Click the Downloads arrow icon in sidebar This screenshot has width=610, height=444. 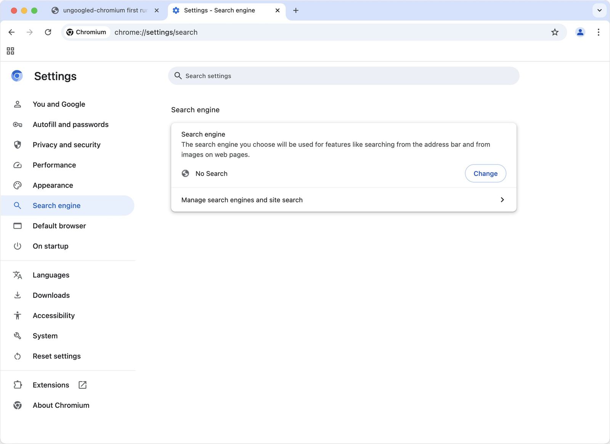(18, 295)
